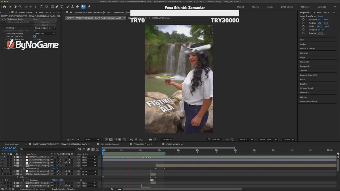Viewport: 340px width, 191px height.
Task: Switch to the C0248.MP4 Comp 1 timeline tab
Action: (x=143, y=144)
